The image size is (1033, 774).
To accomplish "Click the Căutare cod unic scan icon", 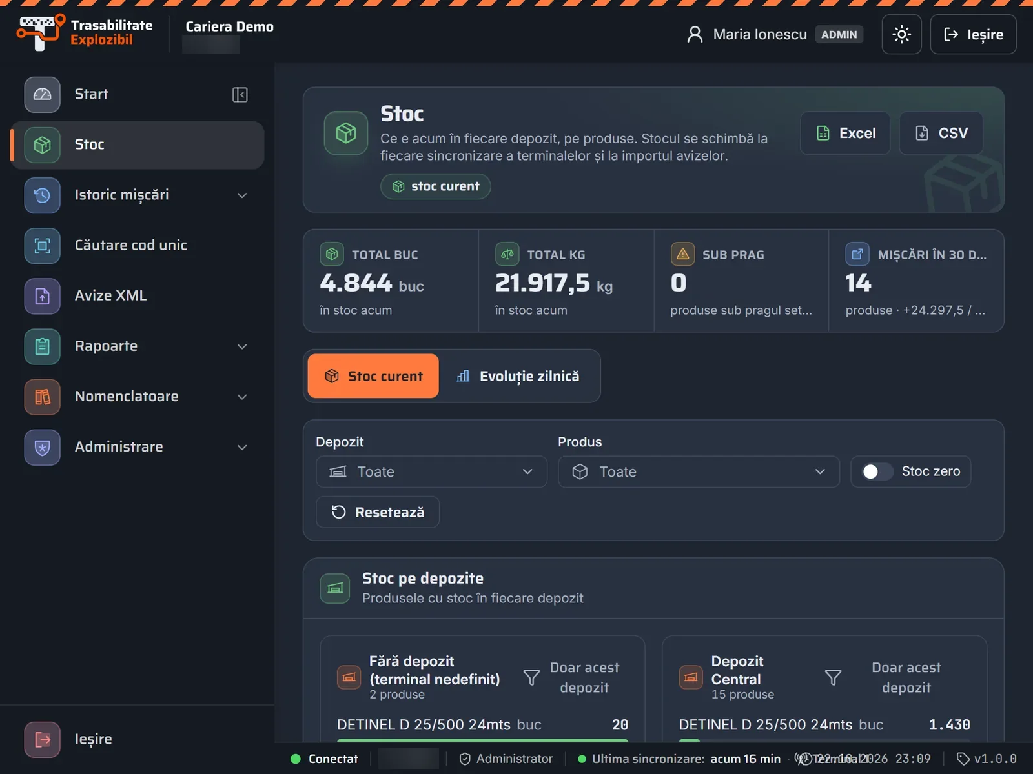I will pos(43,245).
